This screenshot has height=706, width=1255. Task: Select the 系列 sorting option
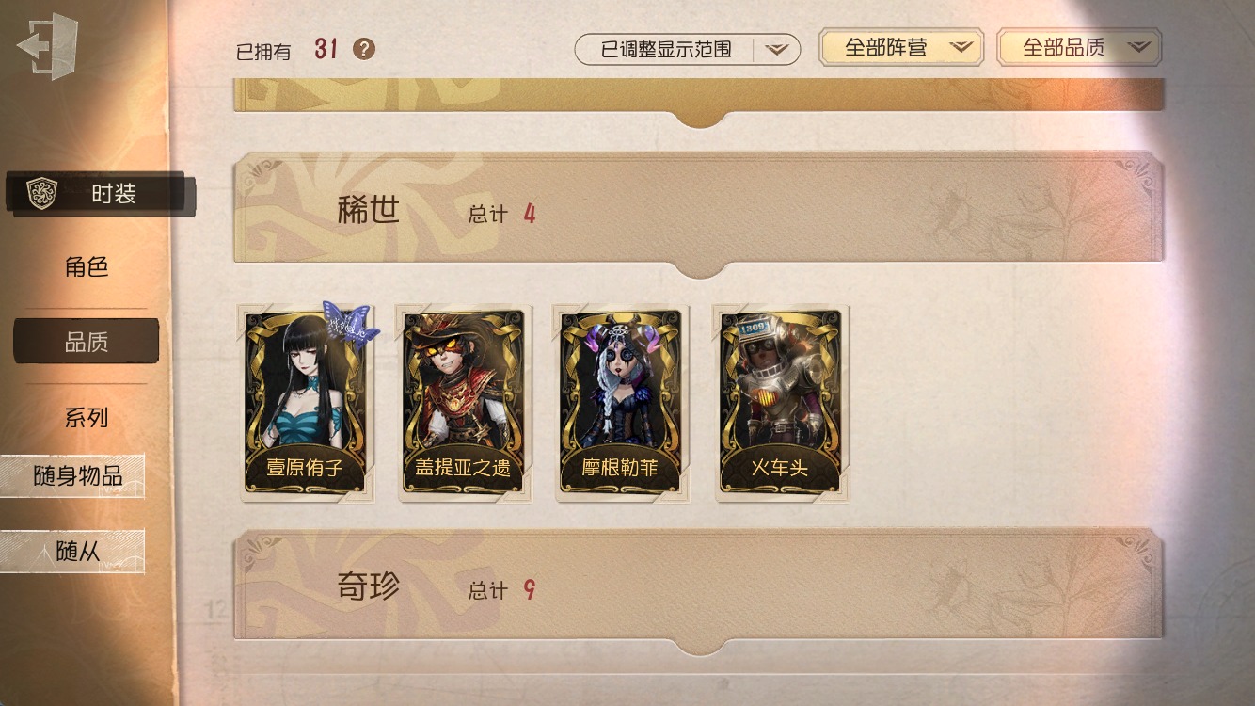pyautogui.click(x=87, y=418)
